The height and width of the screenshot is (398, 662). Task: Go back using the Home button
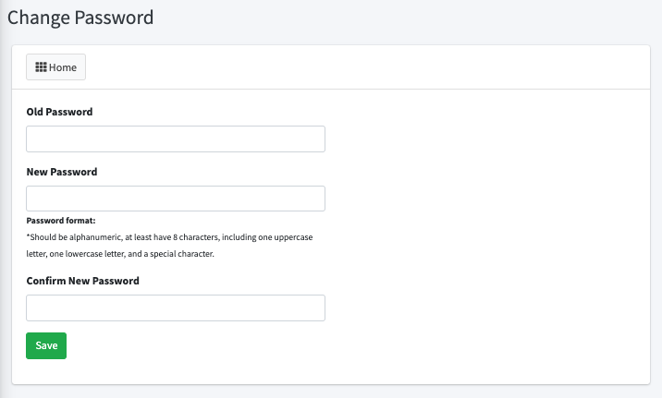click(55, 67)
